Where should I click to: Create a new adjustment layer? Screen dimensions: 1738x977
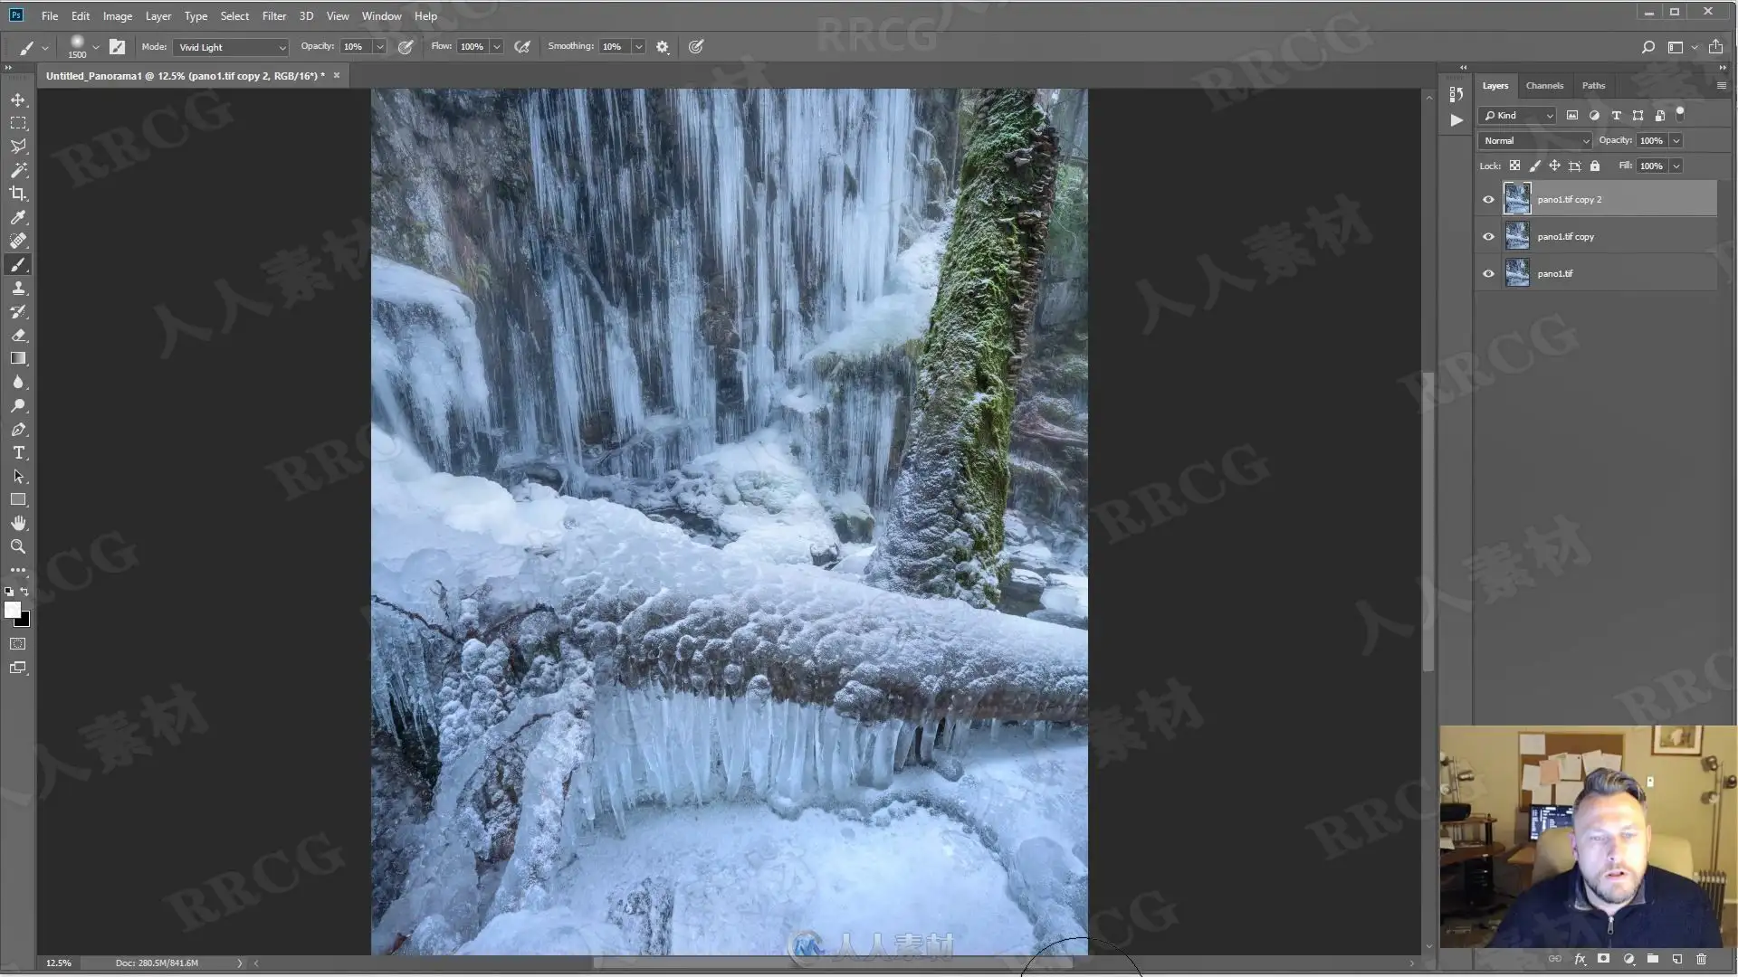tap(1628, 959)
